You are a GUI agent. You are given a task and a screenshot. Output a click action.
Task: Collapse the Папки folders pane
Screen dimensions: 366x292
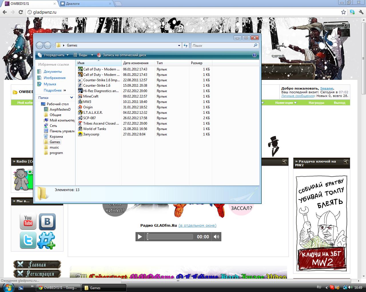(71, 98)
